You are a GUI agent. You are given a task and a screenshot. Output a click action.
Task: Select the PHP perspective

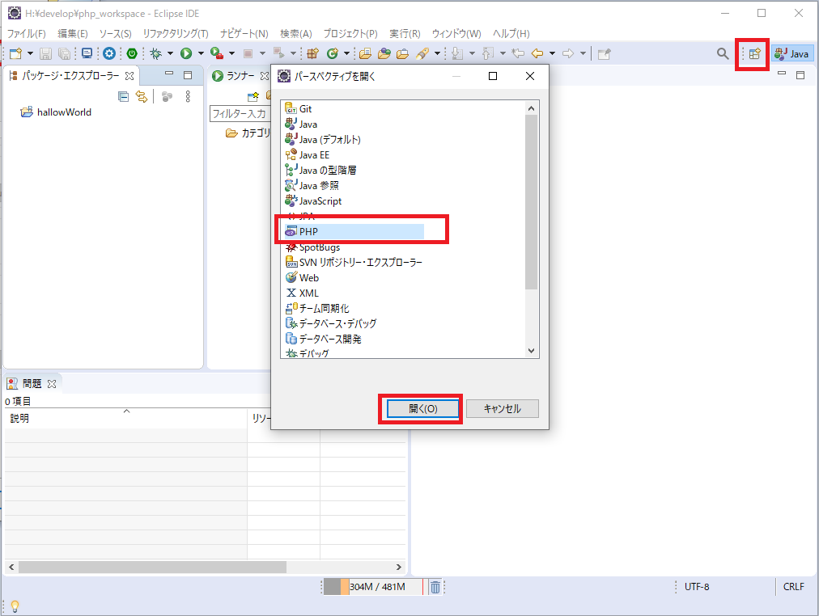354,231
